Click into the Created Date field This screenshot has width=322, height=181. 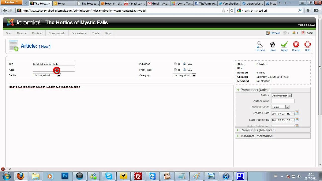283,113
